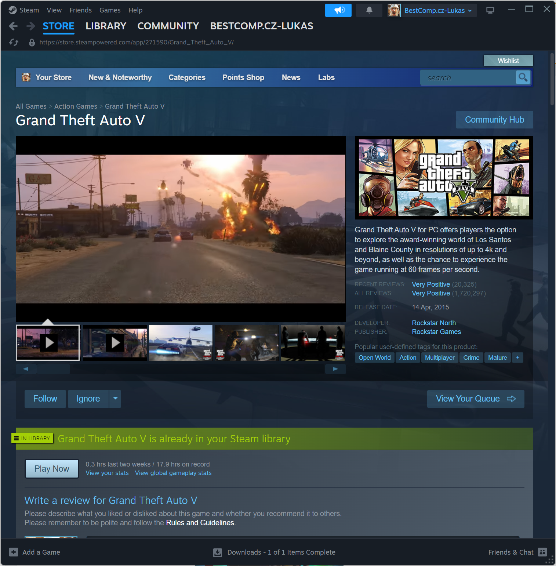556x566 pixels.
Task: Open the Rules and Guidelines link
Action: pos(200,523)
